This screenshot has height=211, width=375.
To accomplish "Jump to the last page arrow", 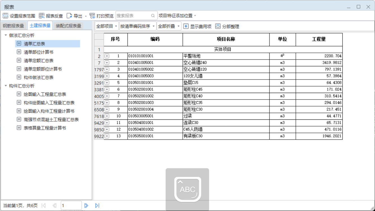I will point(97,206).
